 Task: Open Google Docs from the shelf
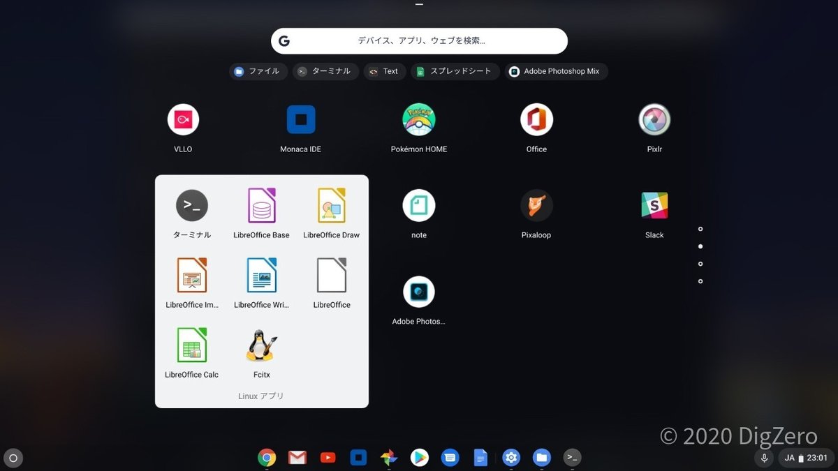(x=480, y=458)
